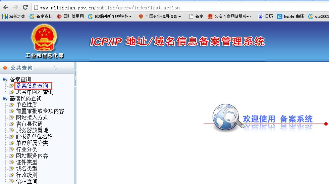
Task: Open 域名类型 code query
Action: [26, 169]
